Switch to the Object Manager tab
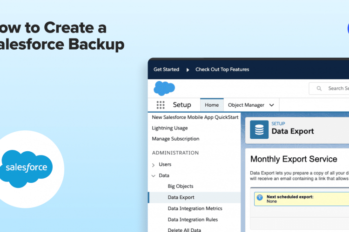This screenshot has height=232, width=349. (x=246, y=105)
